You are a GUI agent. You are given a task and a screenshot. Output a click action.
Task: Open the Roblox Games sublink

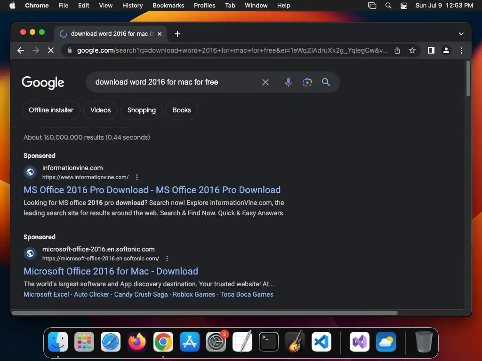coord(194,294)
